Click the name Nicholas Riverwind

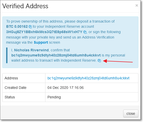click(31, 50)
